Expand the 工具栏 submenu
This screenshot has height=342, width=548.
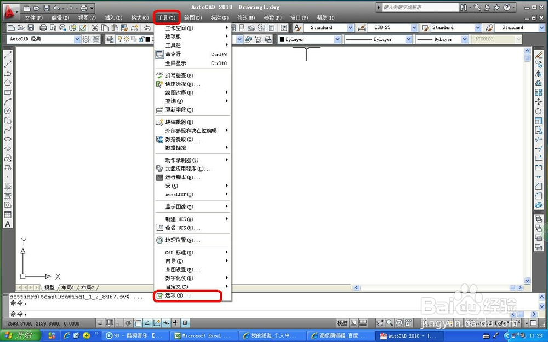coord(192,45)
